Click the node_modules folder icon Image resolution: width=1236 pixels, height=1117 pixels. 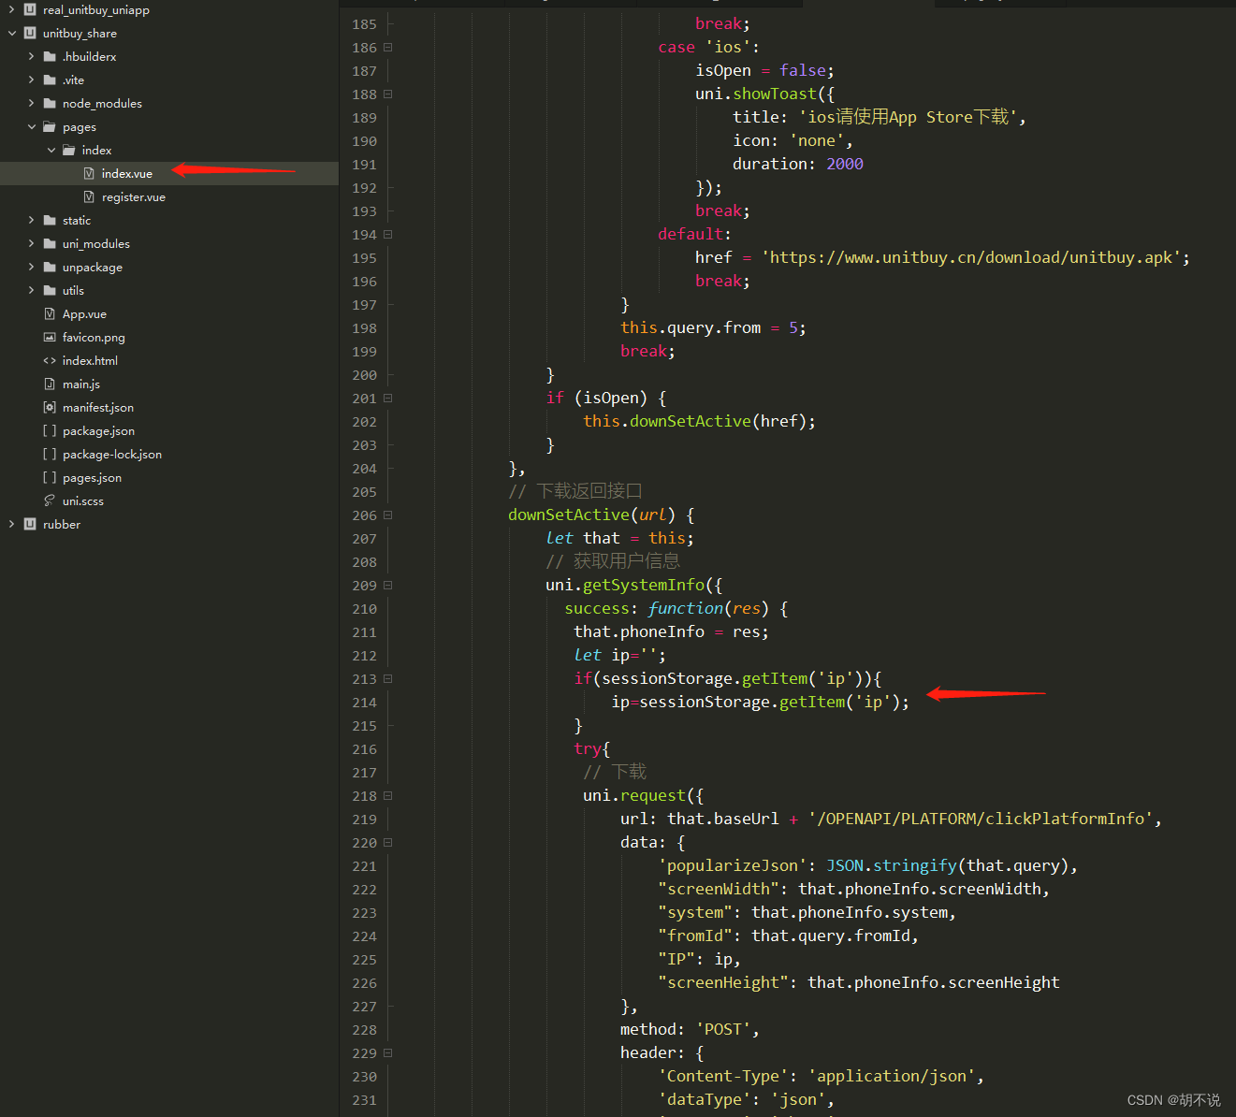[50, 103]
